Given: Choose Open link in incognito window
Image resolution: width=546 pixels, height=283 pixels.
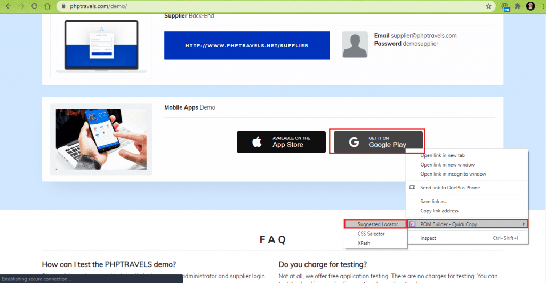Looking at the screenshot, I should 467,174.
